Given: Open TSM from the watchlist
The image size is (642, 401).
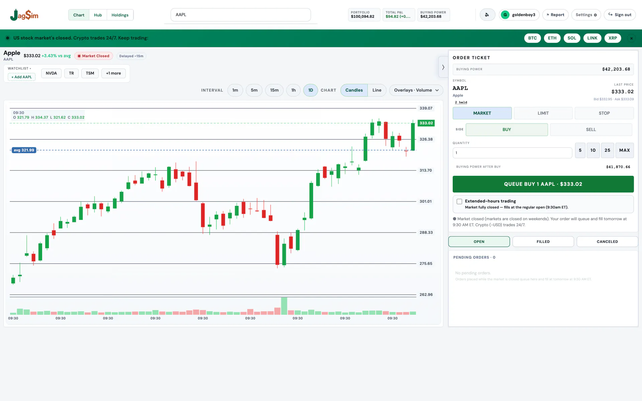Looking at the screenshot, I should 90,73.
